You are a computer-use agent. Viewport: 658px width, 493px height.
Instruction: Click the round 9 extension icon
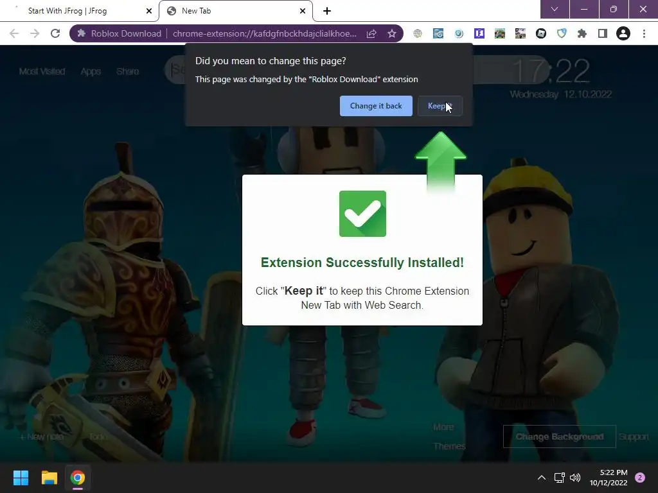(x=459, y=33)
